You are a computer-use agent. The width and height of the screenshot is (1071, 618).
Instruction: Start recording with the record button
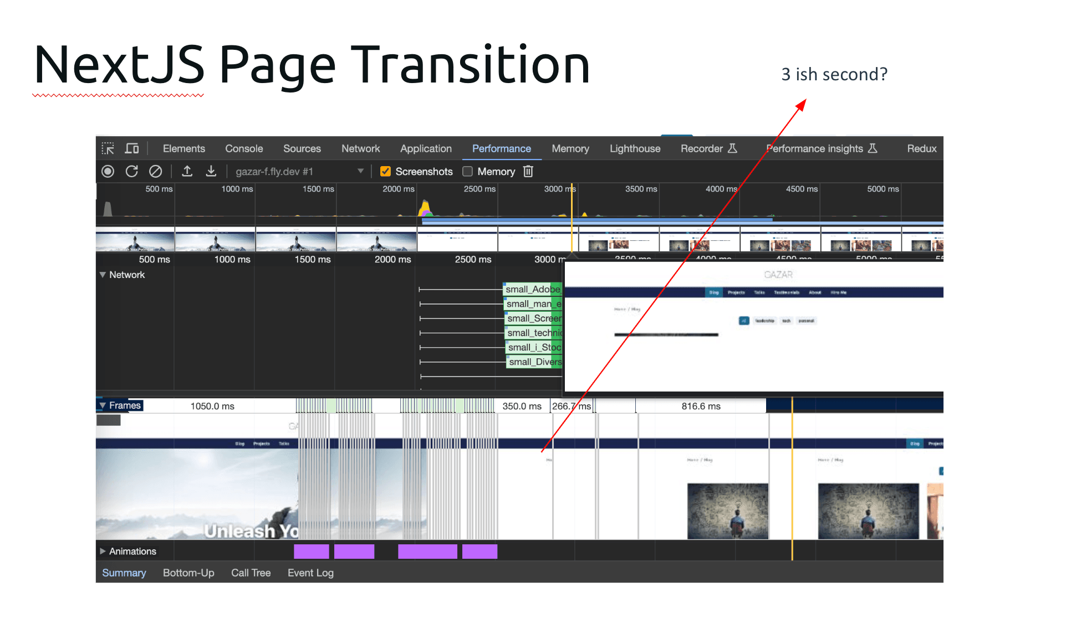pyautogui.click(x=108, y=172)
